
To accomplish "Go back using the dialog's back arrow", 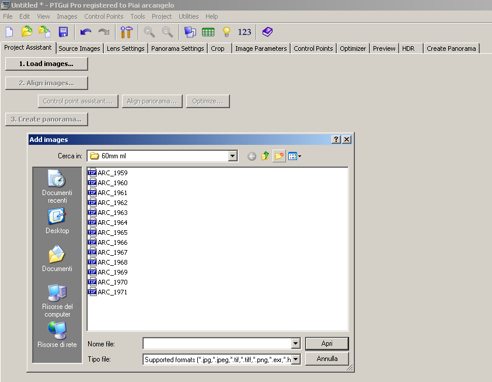I will pyautogui.click(x=252, y=156).
